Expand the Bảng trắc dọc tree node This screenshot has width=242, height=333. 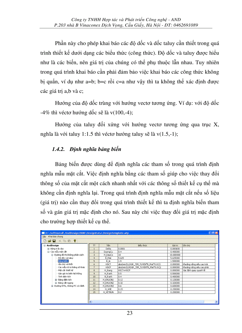(x=48, y=249)
